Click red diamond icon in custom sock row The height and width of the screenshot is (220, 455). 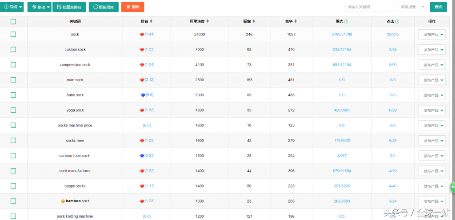(x=142, y=50)
